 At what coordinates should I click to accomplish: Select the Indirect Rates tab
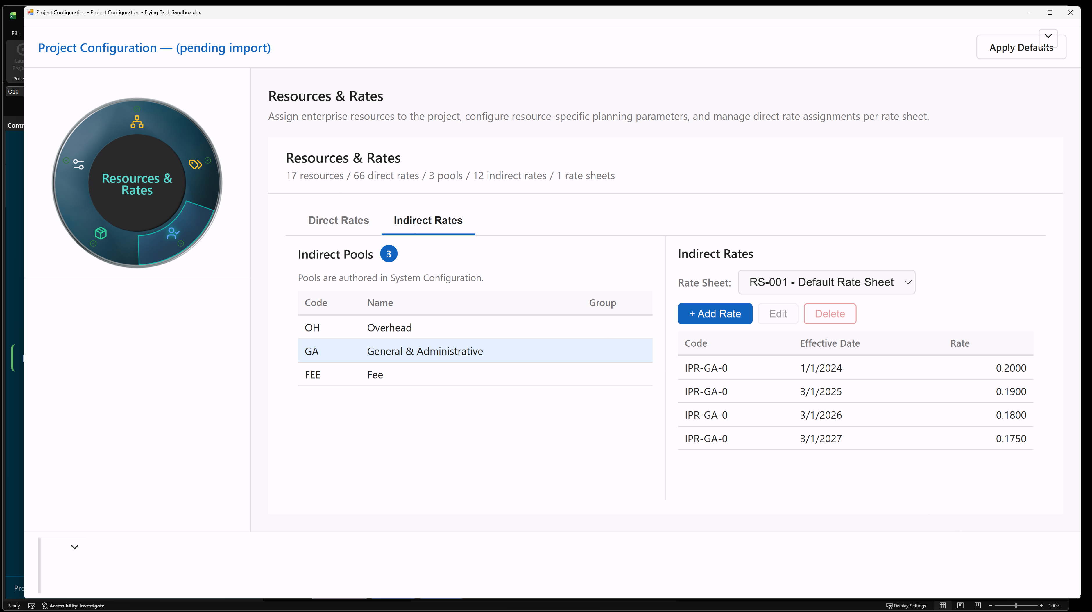[x=428, y=220]
